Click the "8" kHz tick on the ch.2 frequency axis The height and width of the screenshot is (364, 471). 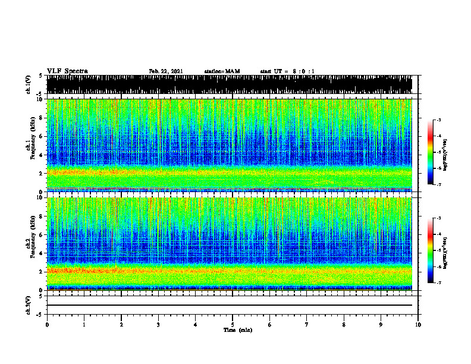click(42, 216)
